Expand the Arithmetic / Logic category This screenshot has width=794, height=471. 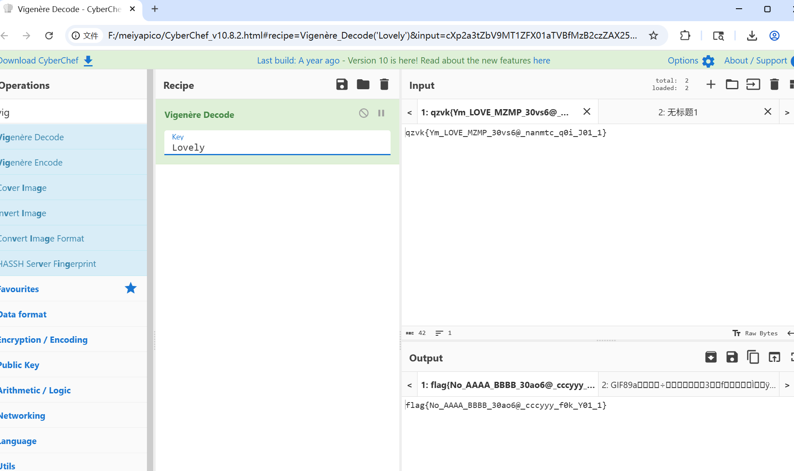click(x=73, y=390)
